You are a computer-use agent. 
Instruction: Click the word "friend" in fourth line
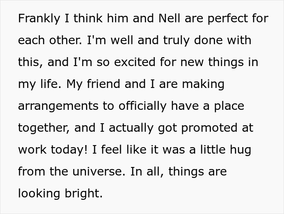pos(103,84)
